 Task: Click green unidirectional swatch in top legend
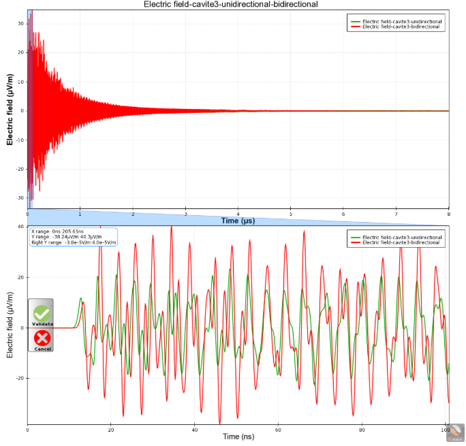[356, 22]
